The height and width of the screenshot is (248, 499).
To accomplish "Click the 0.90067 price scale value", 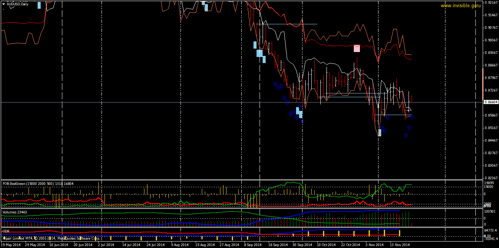I will pos(491,40).
